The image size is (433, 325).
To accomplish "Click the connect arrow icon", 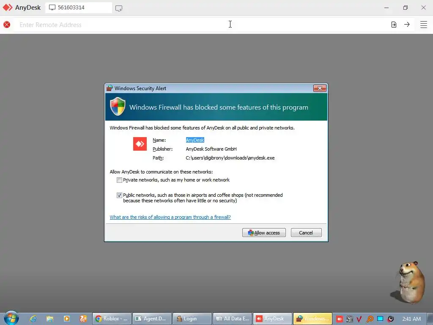I will 407,25.
